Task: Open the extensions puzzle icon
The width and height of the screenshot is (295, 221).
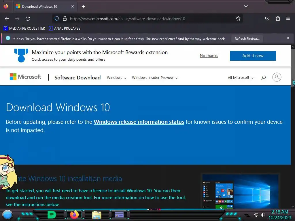Action: [278, 18]
